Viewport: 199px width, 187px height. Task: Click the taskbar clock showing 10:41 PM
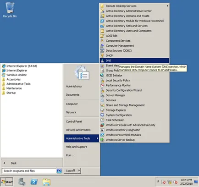point(186,181)
